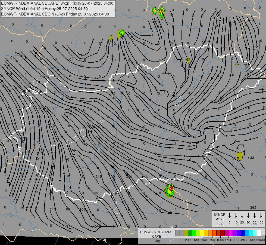
Task: Click the map value '349'
Action: 114,194
